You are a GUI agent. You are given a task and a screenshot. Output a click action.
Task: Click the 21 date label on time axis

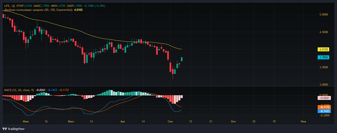pyautogui.click(x=211, y=121)
